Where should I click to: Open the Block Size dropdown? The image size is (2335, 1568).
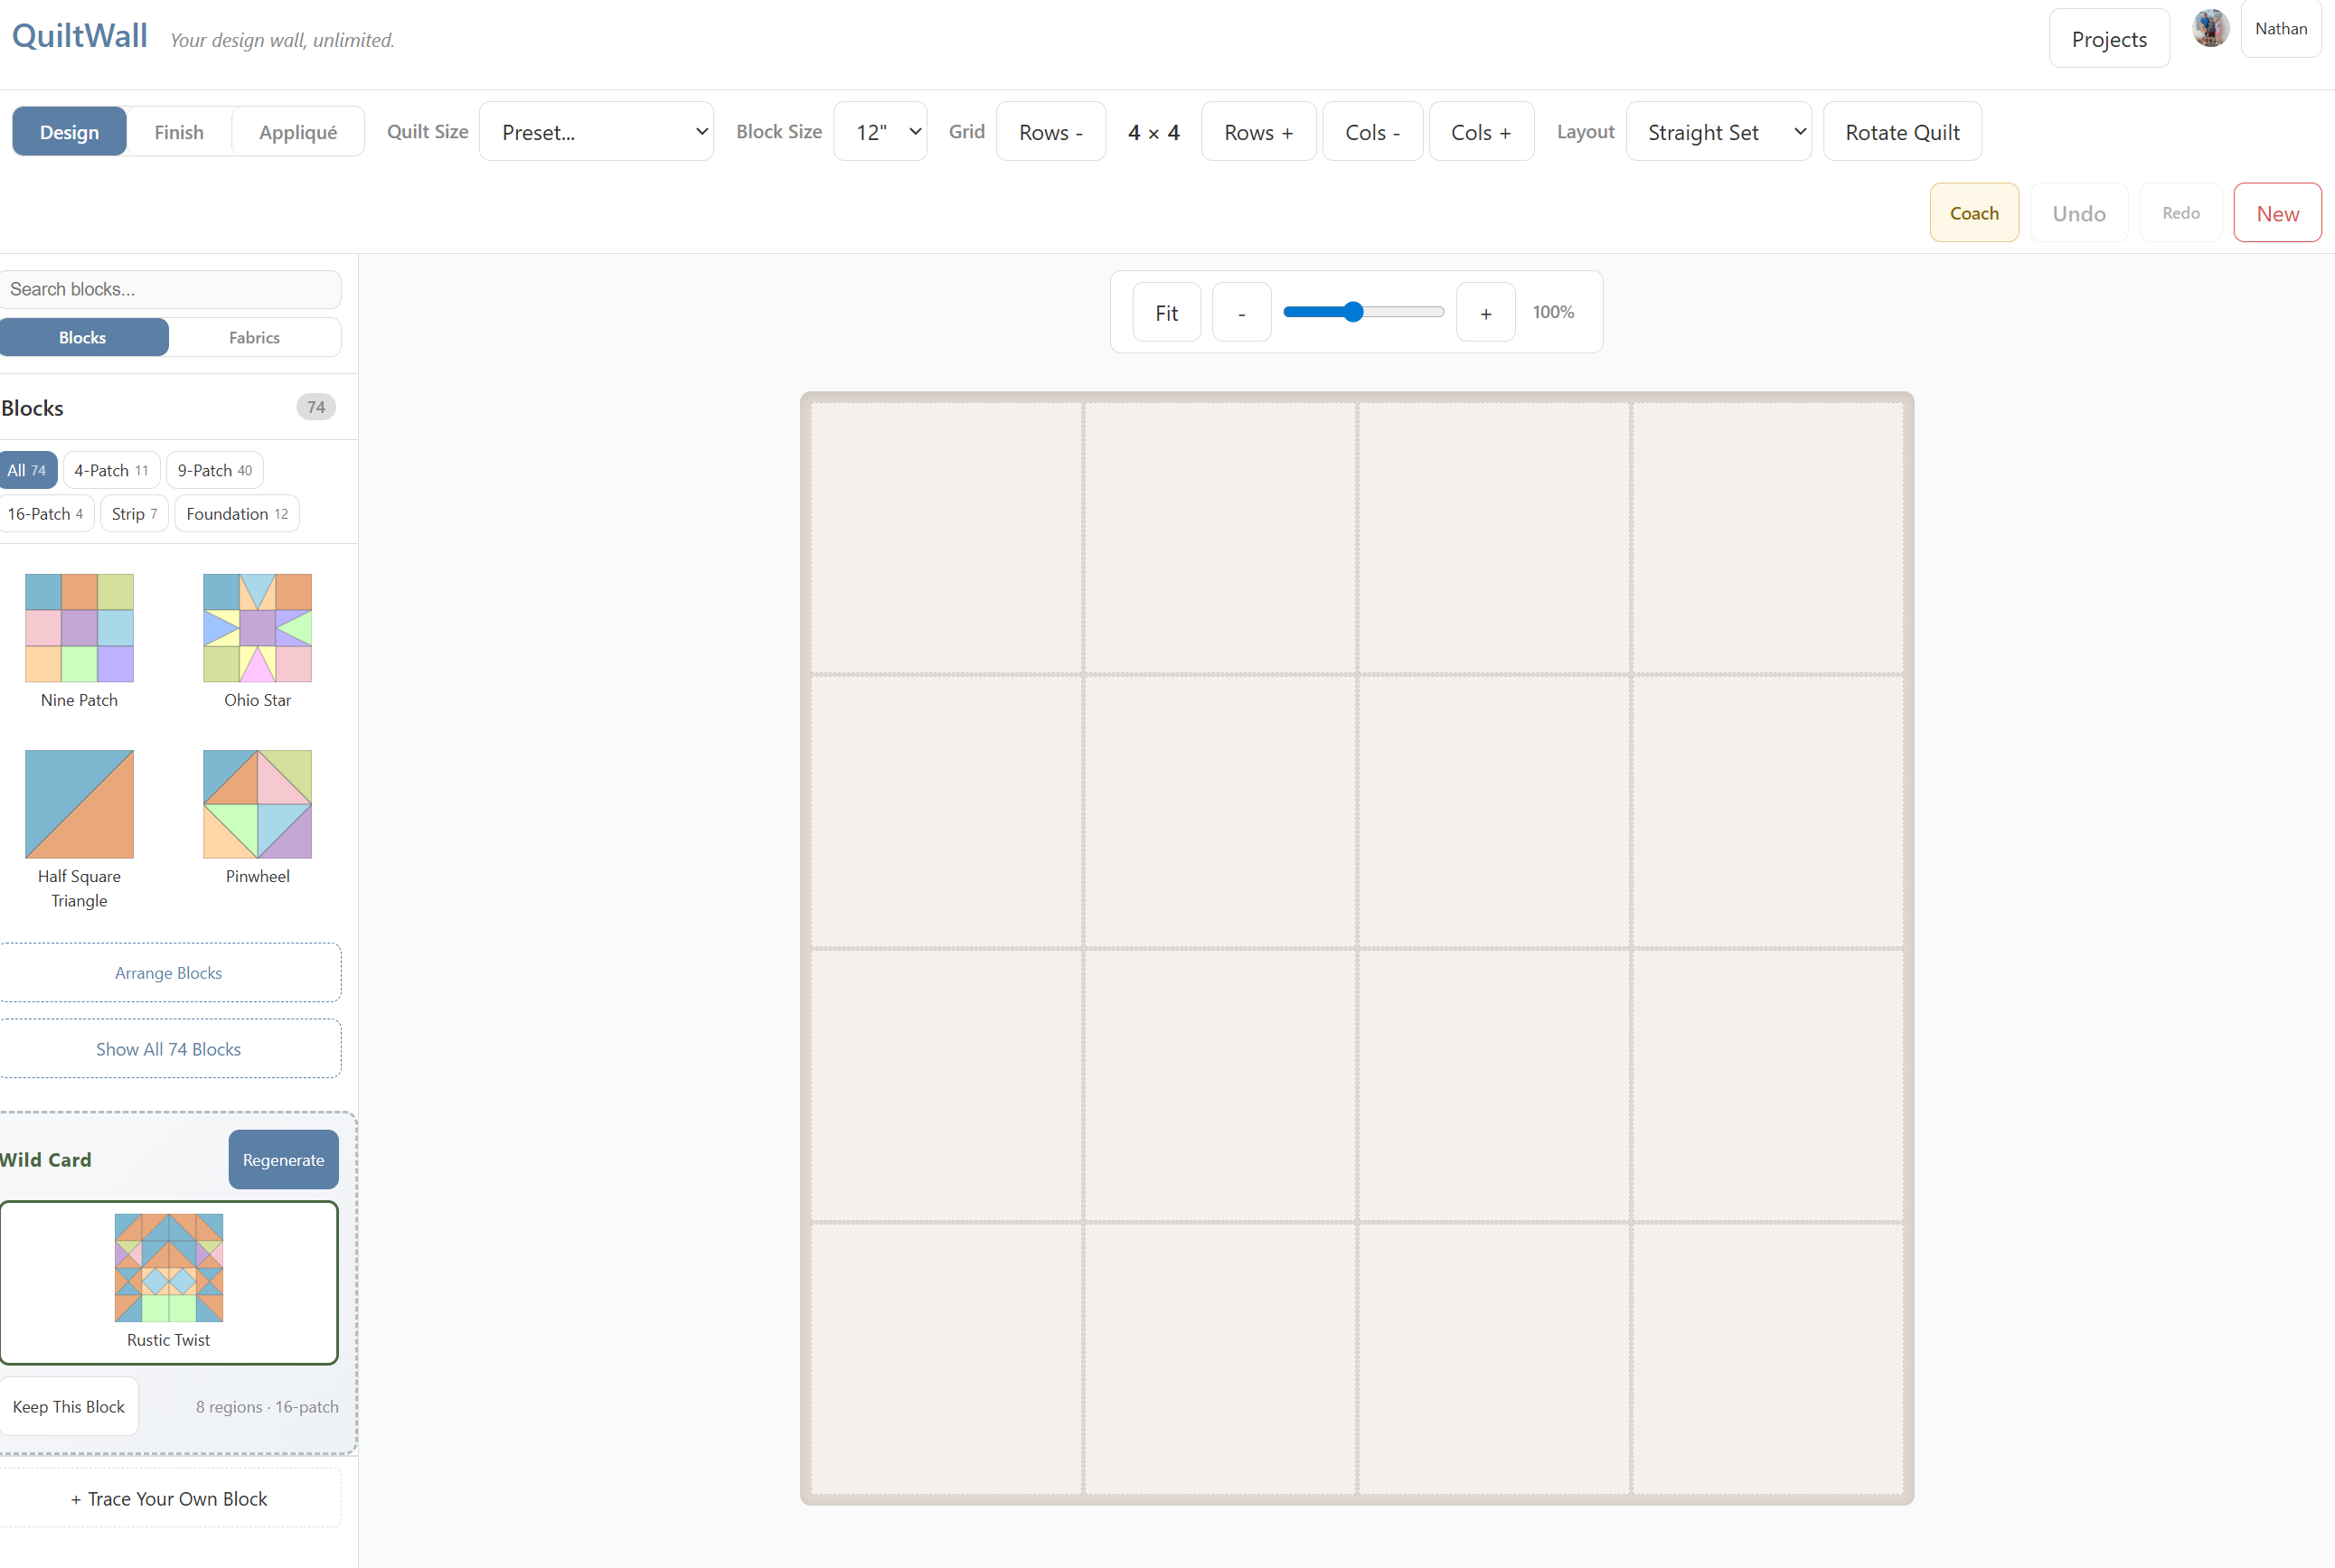[880, 131]
